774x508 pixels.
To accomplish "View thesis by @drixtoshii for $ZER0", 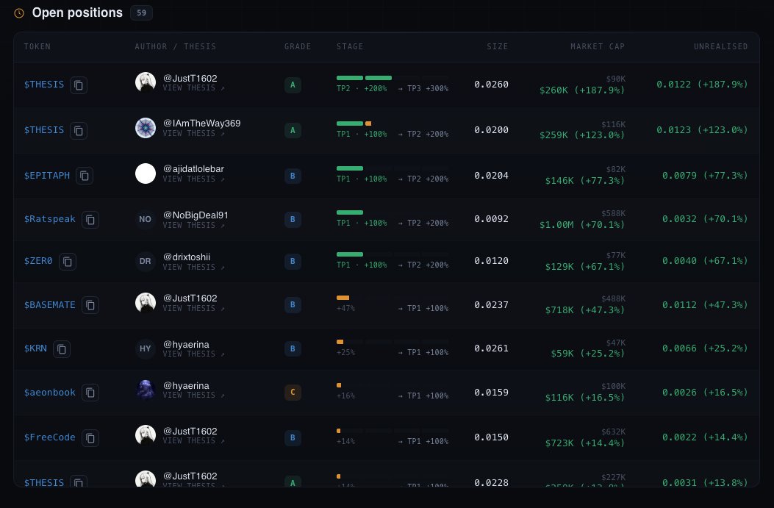I will tap(194, 267).
